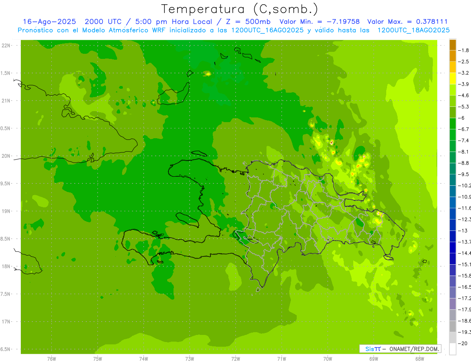This screenshot has width=471, height=364.
Task: Click the "-9.5" colorbar value
Action: click(x=464, y=174)
